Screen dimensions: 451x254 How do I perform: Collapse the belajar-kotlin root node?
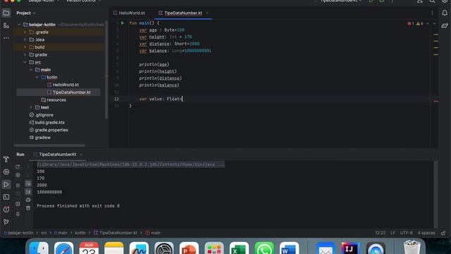tap(19, 25)
